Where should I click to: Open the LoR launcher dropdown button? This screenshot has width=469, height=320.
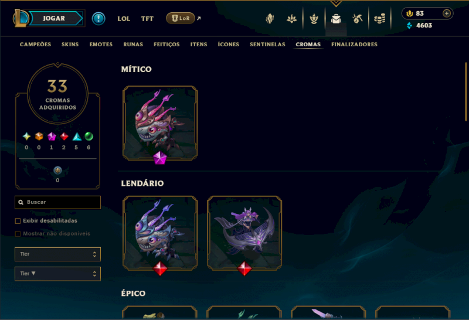181,18
